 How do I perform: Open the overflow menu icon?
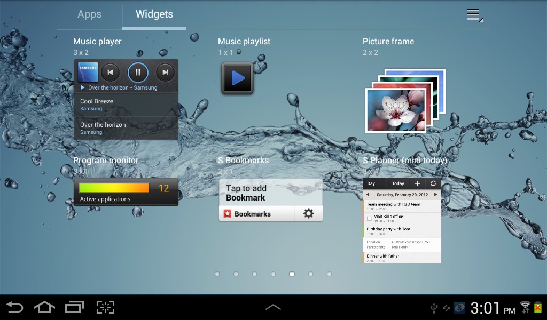(474, 15)
